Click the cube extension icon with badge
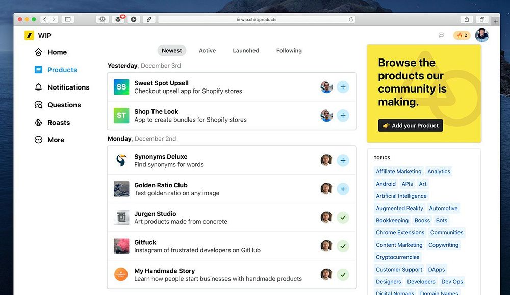The image size is (510, 295). pyautogui.click(x=118, y=19)
